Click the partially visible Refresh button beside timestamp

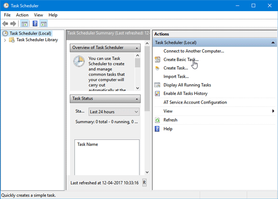point(144,182)
